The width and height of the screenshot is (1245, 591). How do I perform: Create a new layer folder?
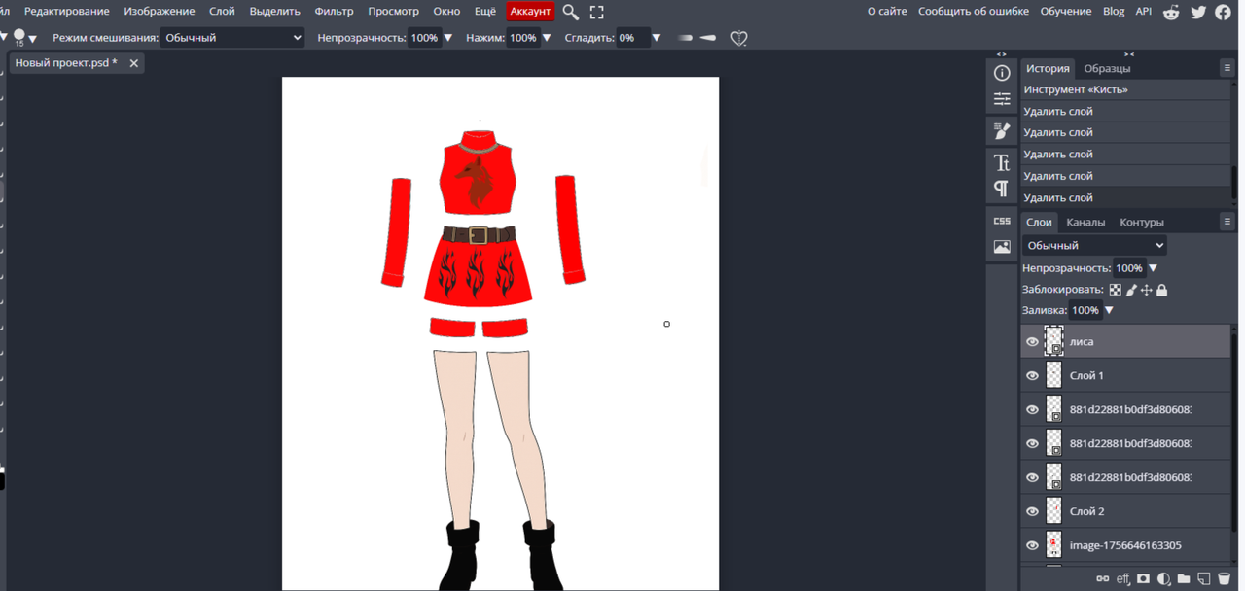(1184, 578)
